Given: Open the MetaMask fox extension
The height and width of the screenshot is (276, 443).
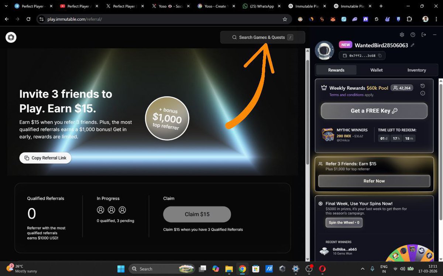Looking at the screenshot, I should tap(333, 19).
